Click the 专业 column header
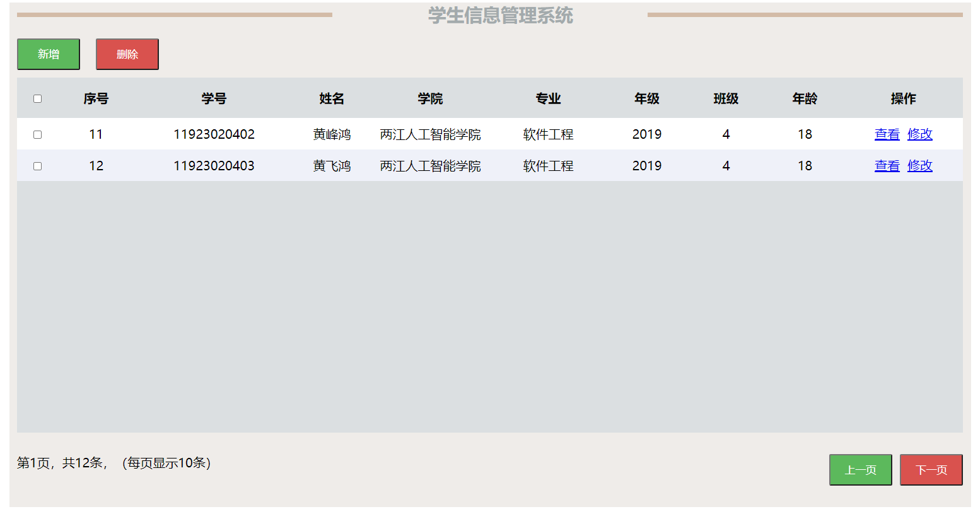 point(547,98)
